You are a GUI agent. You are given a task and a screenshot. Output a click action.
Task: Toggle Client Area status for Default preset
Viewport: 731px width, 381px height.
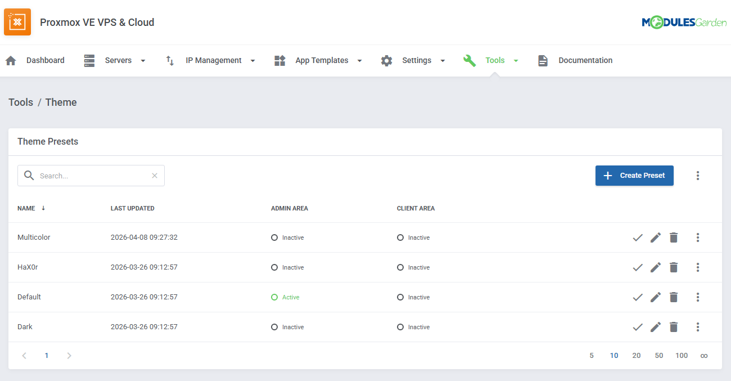(x=413, y=297)
